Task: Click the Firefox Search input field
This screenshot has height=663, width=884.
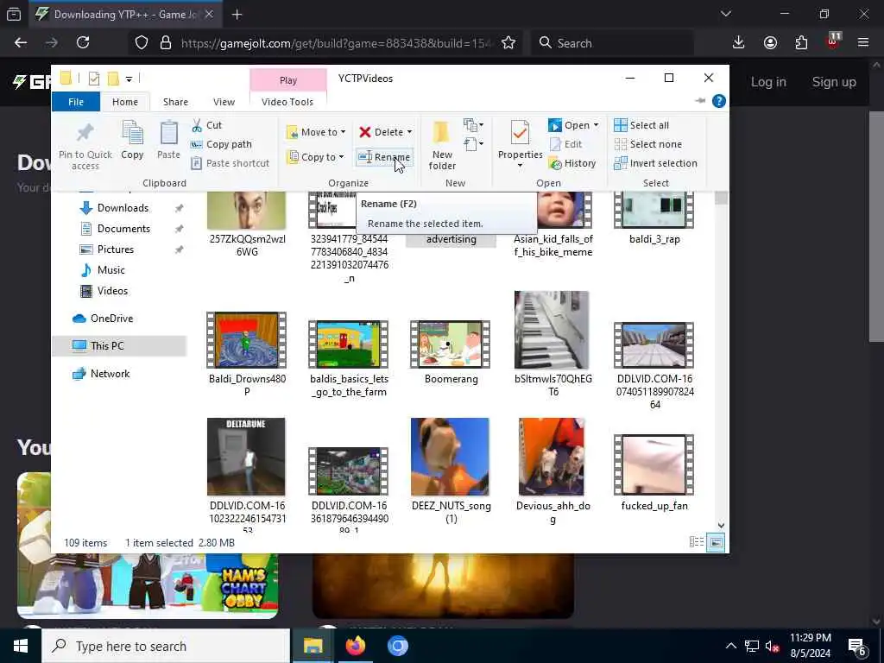Action: click(x=612, y=43)
